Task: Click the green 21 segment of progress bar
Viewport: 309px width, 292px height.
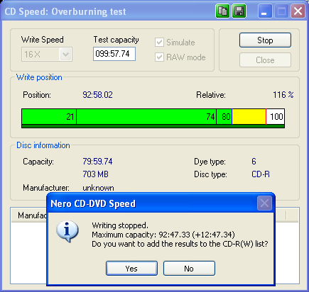Action: click(x=49, y=116)
